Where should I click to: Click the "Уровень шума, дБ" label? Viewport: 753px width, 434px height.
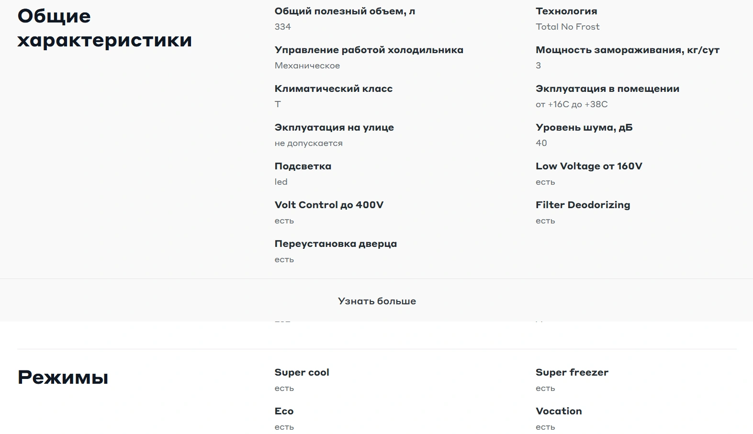(x=584, y=127)
